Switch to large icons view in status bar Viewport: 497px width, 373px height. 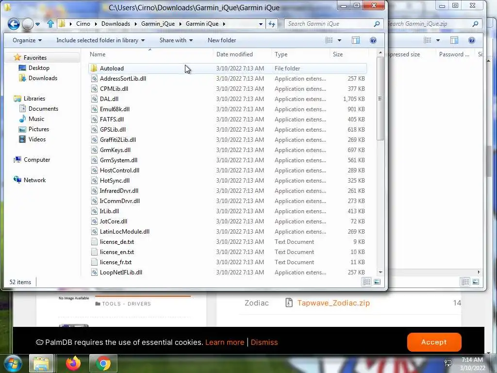coord(377,282)
